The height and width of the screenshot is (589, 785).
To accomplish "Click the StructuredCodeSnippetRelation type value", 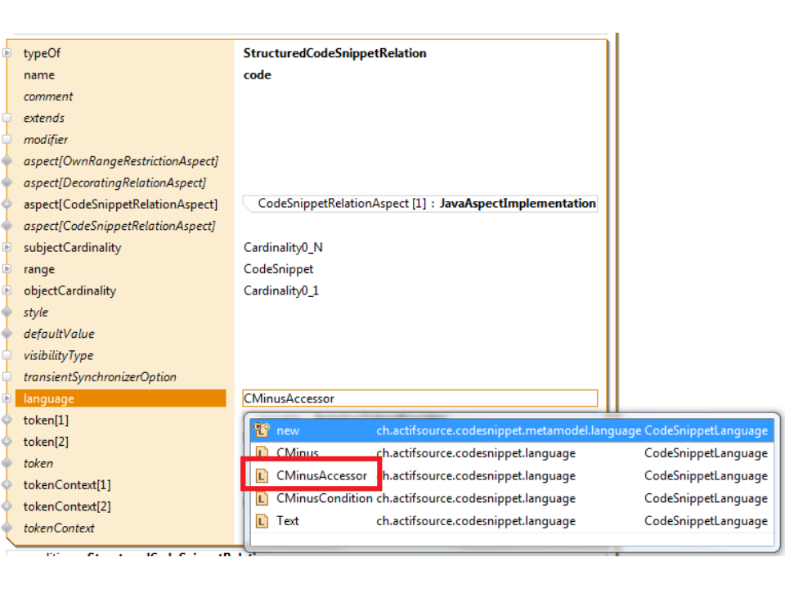I will [334, 53].
